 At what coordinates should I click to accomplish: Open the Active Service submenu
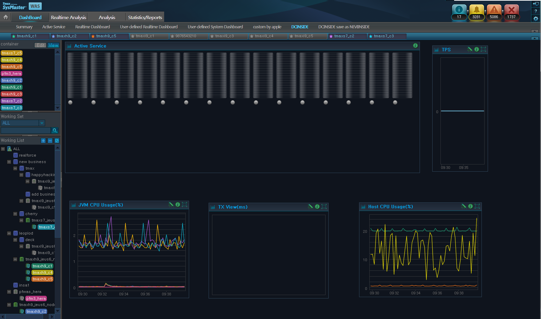pos(54,27)
